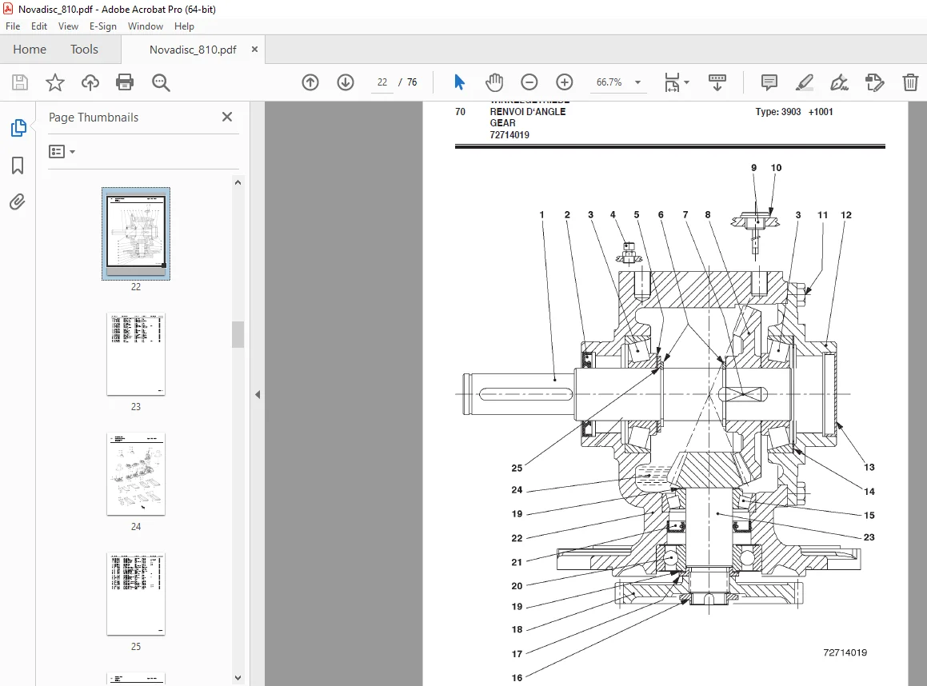This screenshot has height=686, width=927.
Task: Click the 'Type: 3903' text
Action: 778,112
